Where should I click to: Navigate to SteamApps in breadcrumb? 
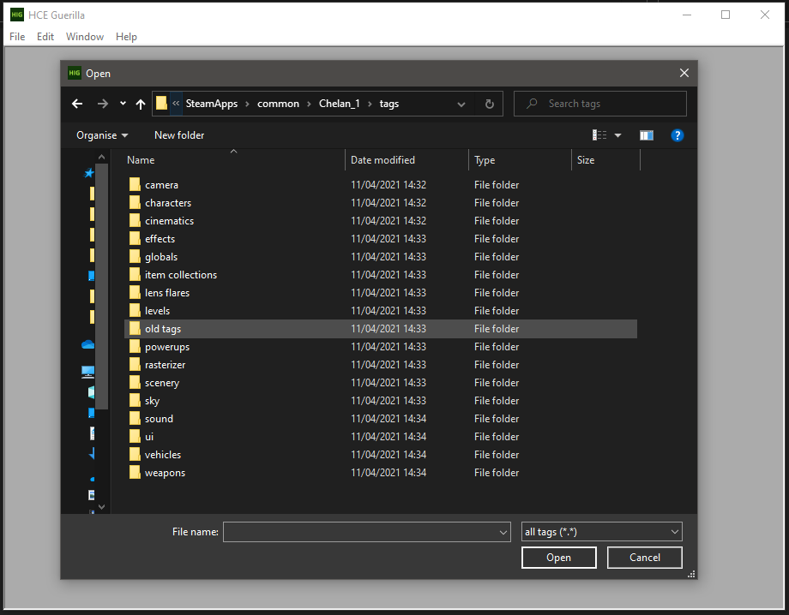point(211,104)
